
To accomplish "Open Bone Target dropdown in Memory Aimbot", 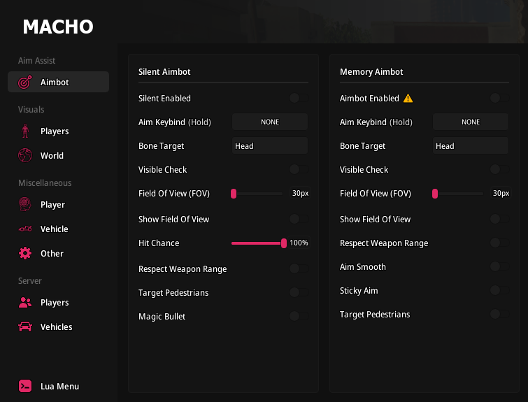I will (471, 146).
